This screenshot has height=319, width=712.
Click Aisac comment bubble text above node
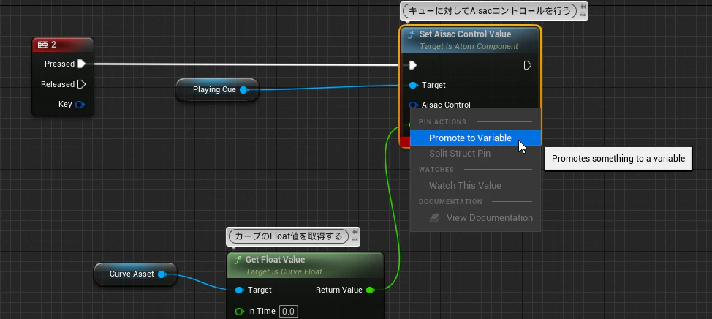coord(490,10)
